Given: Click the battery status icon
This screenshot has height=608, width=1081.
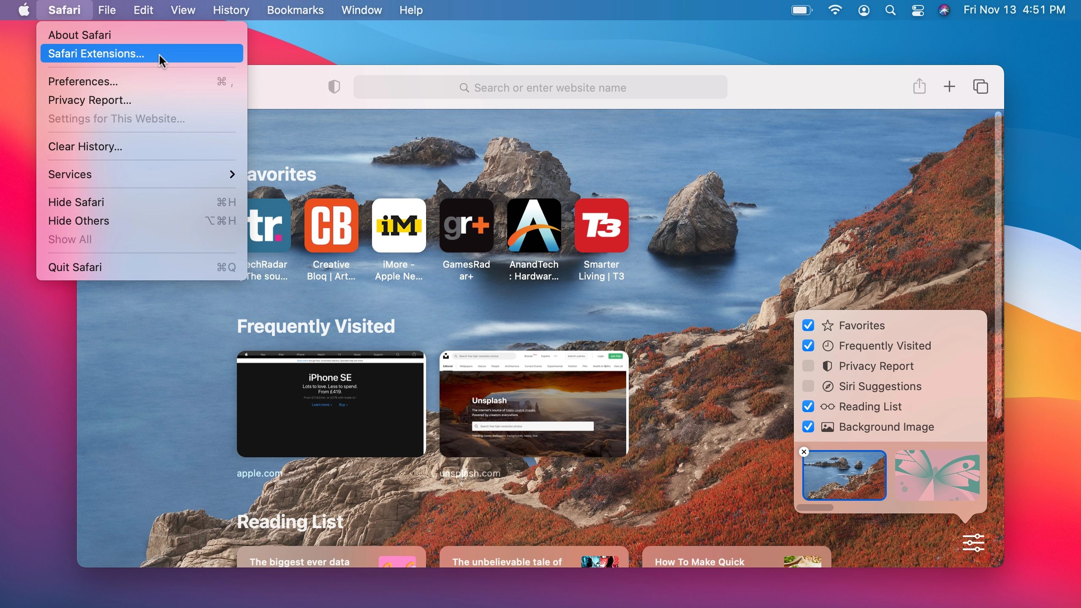Looking at the screenshot, I should point(802,10).
